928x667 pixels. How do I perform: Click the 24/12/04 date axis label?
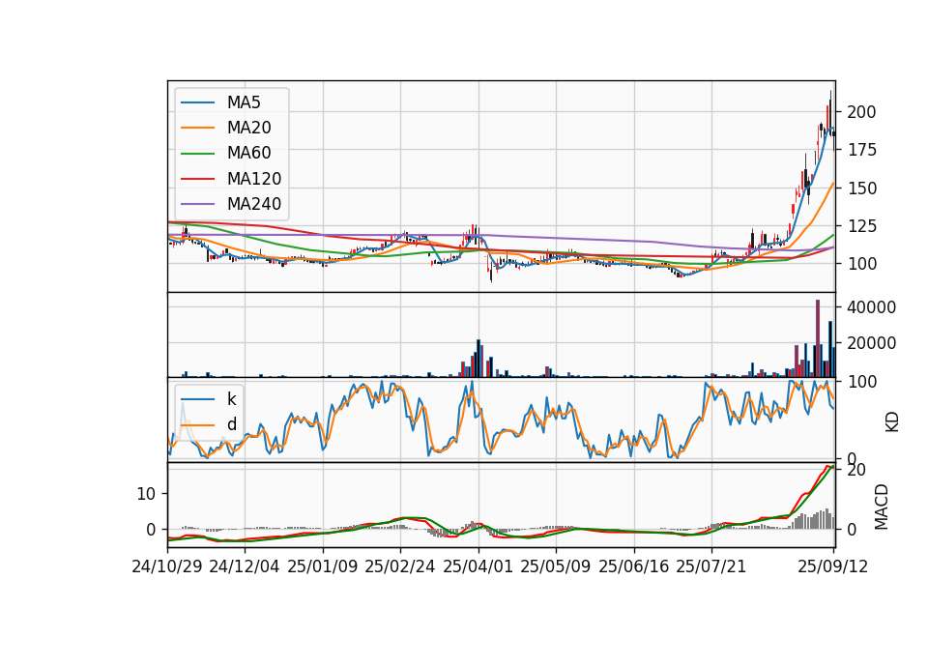click(245, 566)
